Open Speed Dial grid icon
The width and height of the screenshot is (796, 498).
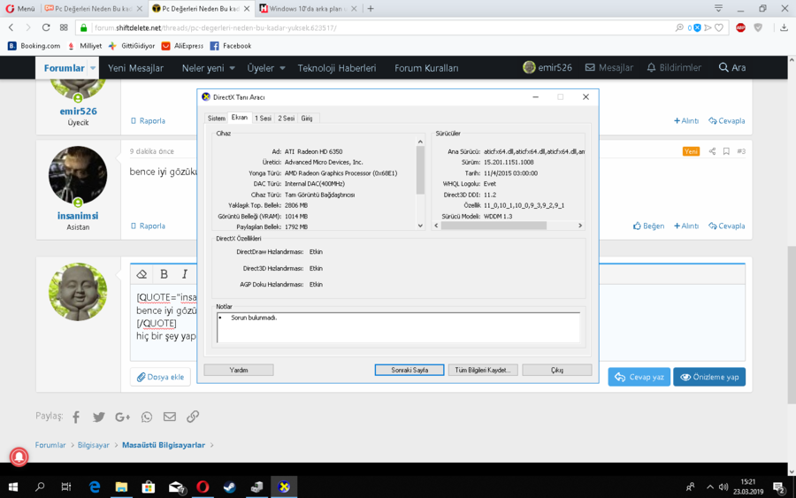[x=64, y=28]
